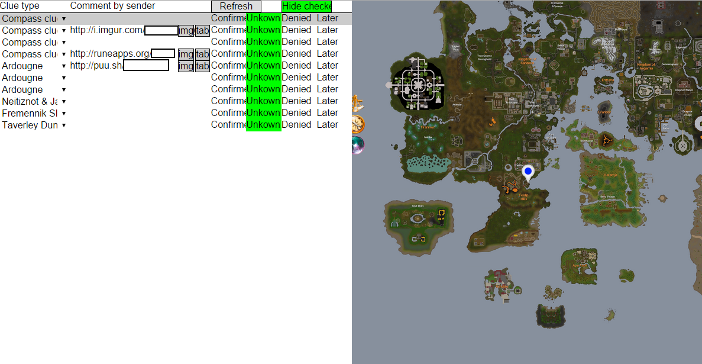Open the Ardougne dropdown in the puu.sh row

[x=34, y=66]
